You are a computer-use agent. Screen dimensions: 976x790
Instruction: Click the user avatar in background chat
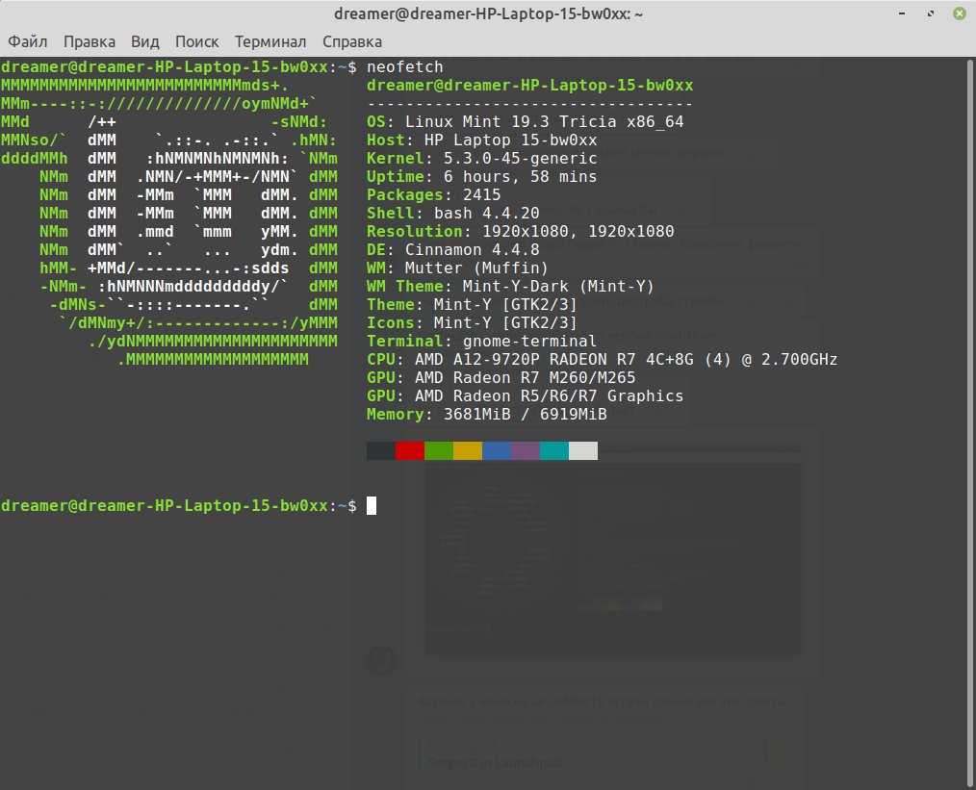381,661
